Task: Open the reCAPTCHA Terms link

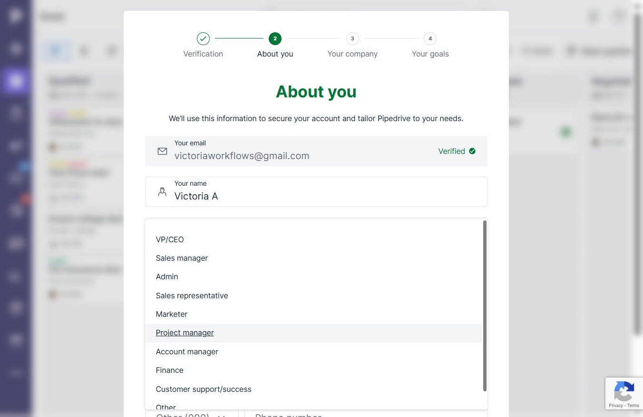Action: click(633, 406)
